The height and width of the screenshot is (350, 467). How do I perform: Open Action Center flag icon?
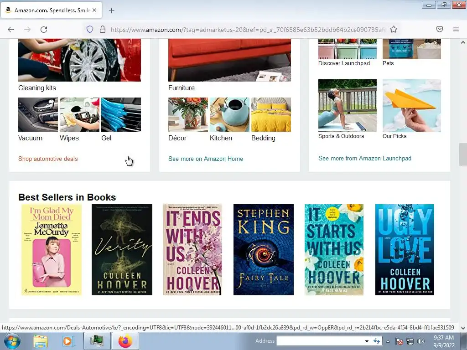click(399, 342)
